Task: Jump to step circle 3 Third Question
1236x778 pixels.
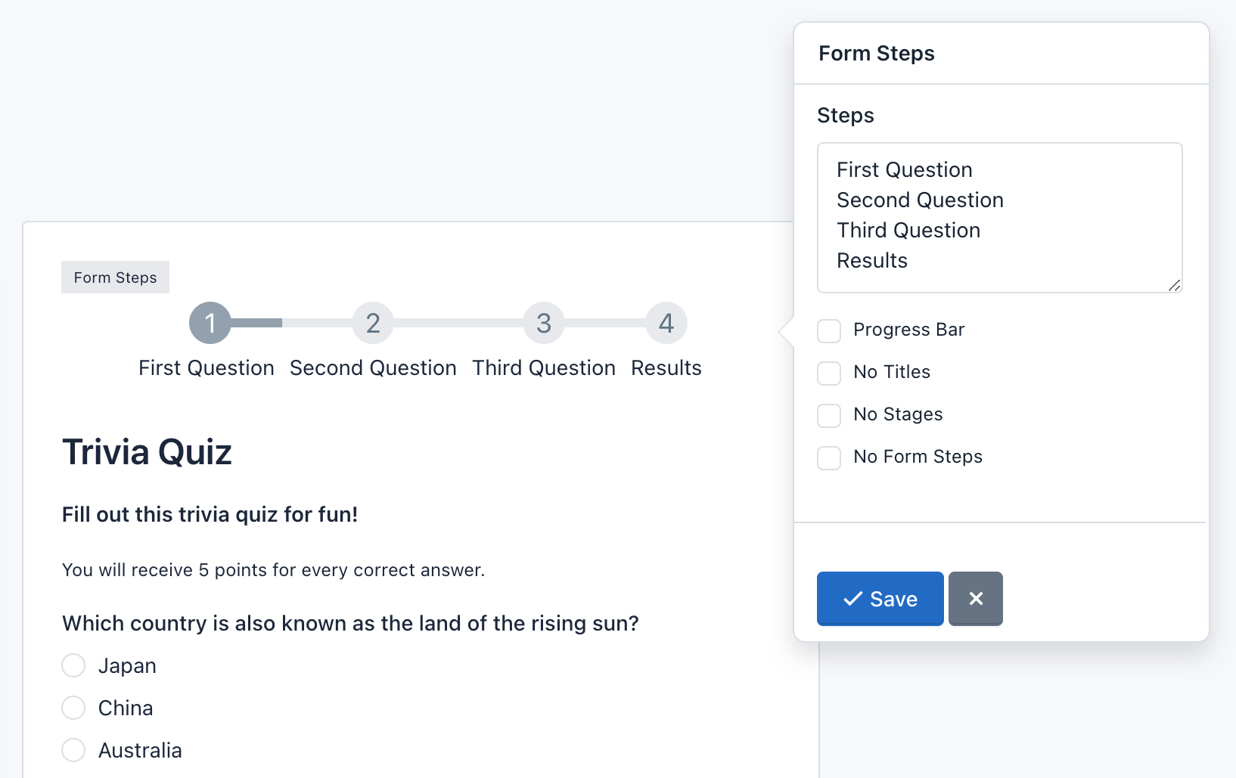Action: pyautogui.click(x=544, y=323)
